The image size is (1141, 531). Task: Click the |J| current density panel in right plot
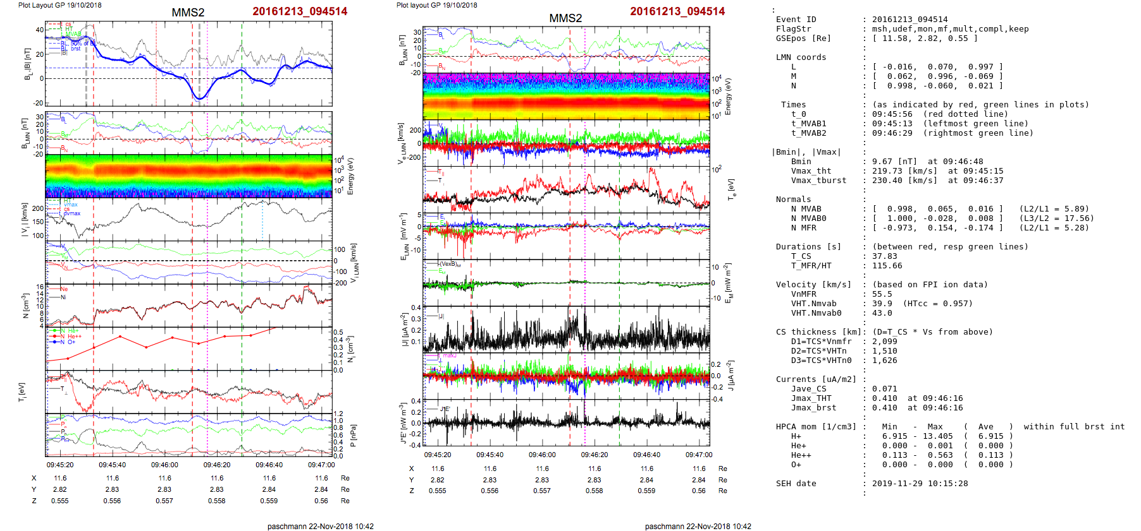(566, 330)
